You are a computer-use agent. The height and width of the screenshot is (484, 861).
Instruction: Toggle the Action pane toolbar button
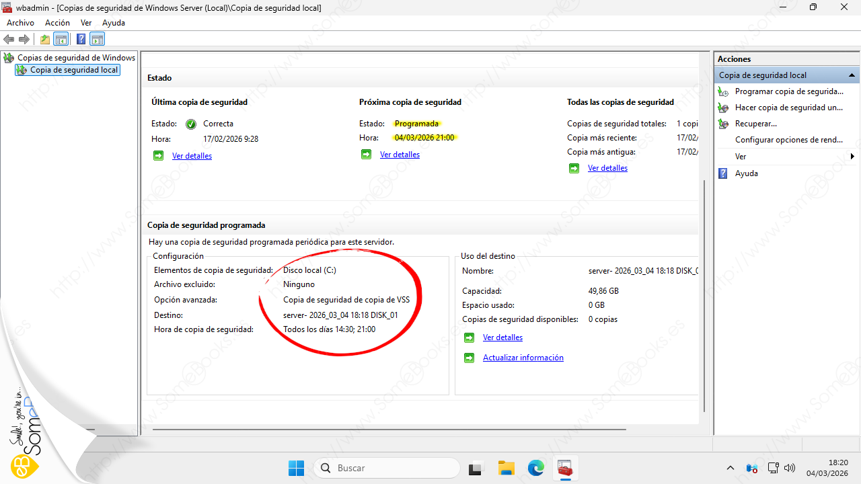[98, 40]
